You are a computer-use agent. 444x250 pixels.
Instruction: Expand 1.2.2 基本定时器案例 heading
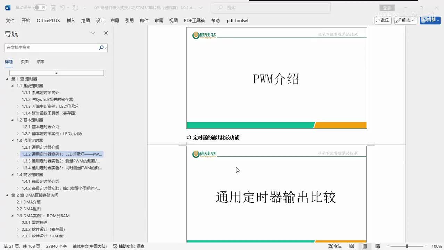(x=18, y=134)
